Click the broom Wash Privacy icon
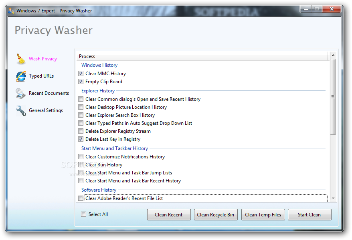Screen dimensions: 352x240 [x=21, y=59]
